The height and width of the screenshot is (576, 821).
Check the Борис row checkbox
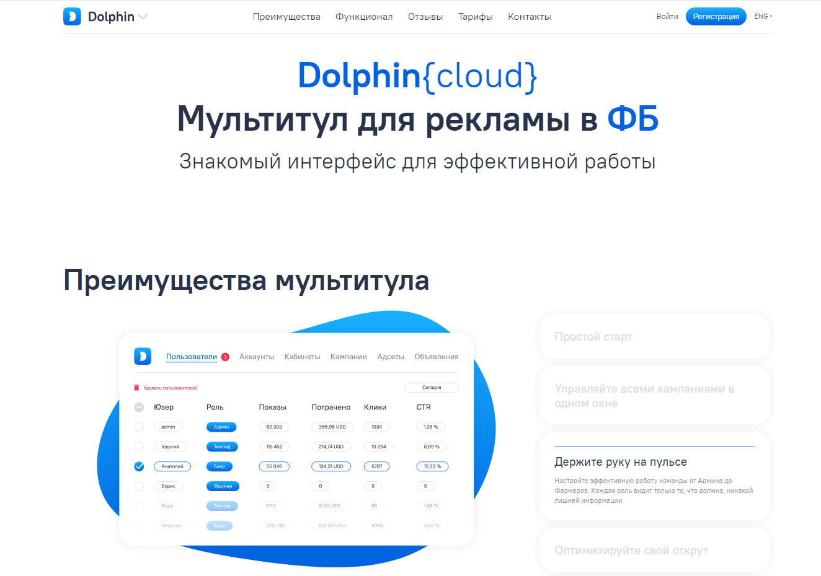pos(139,486)
